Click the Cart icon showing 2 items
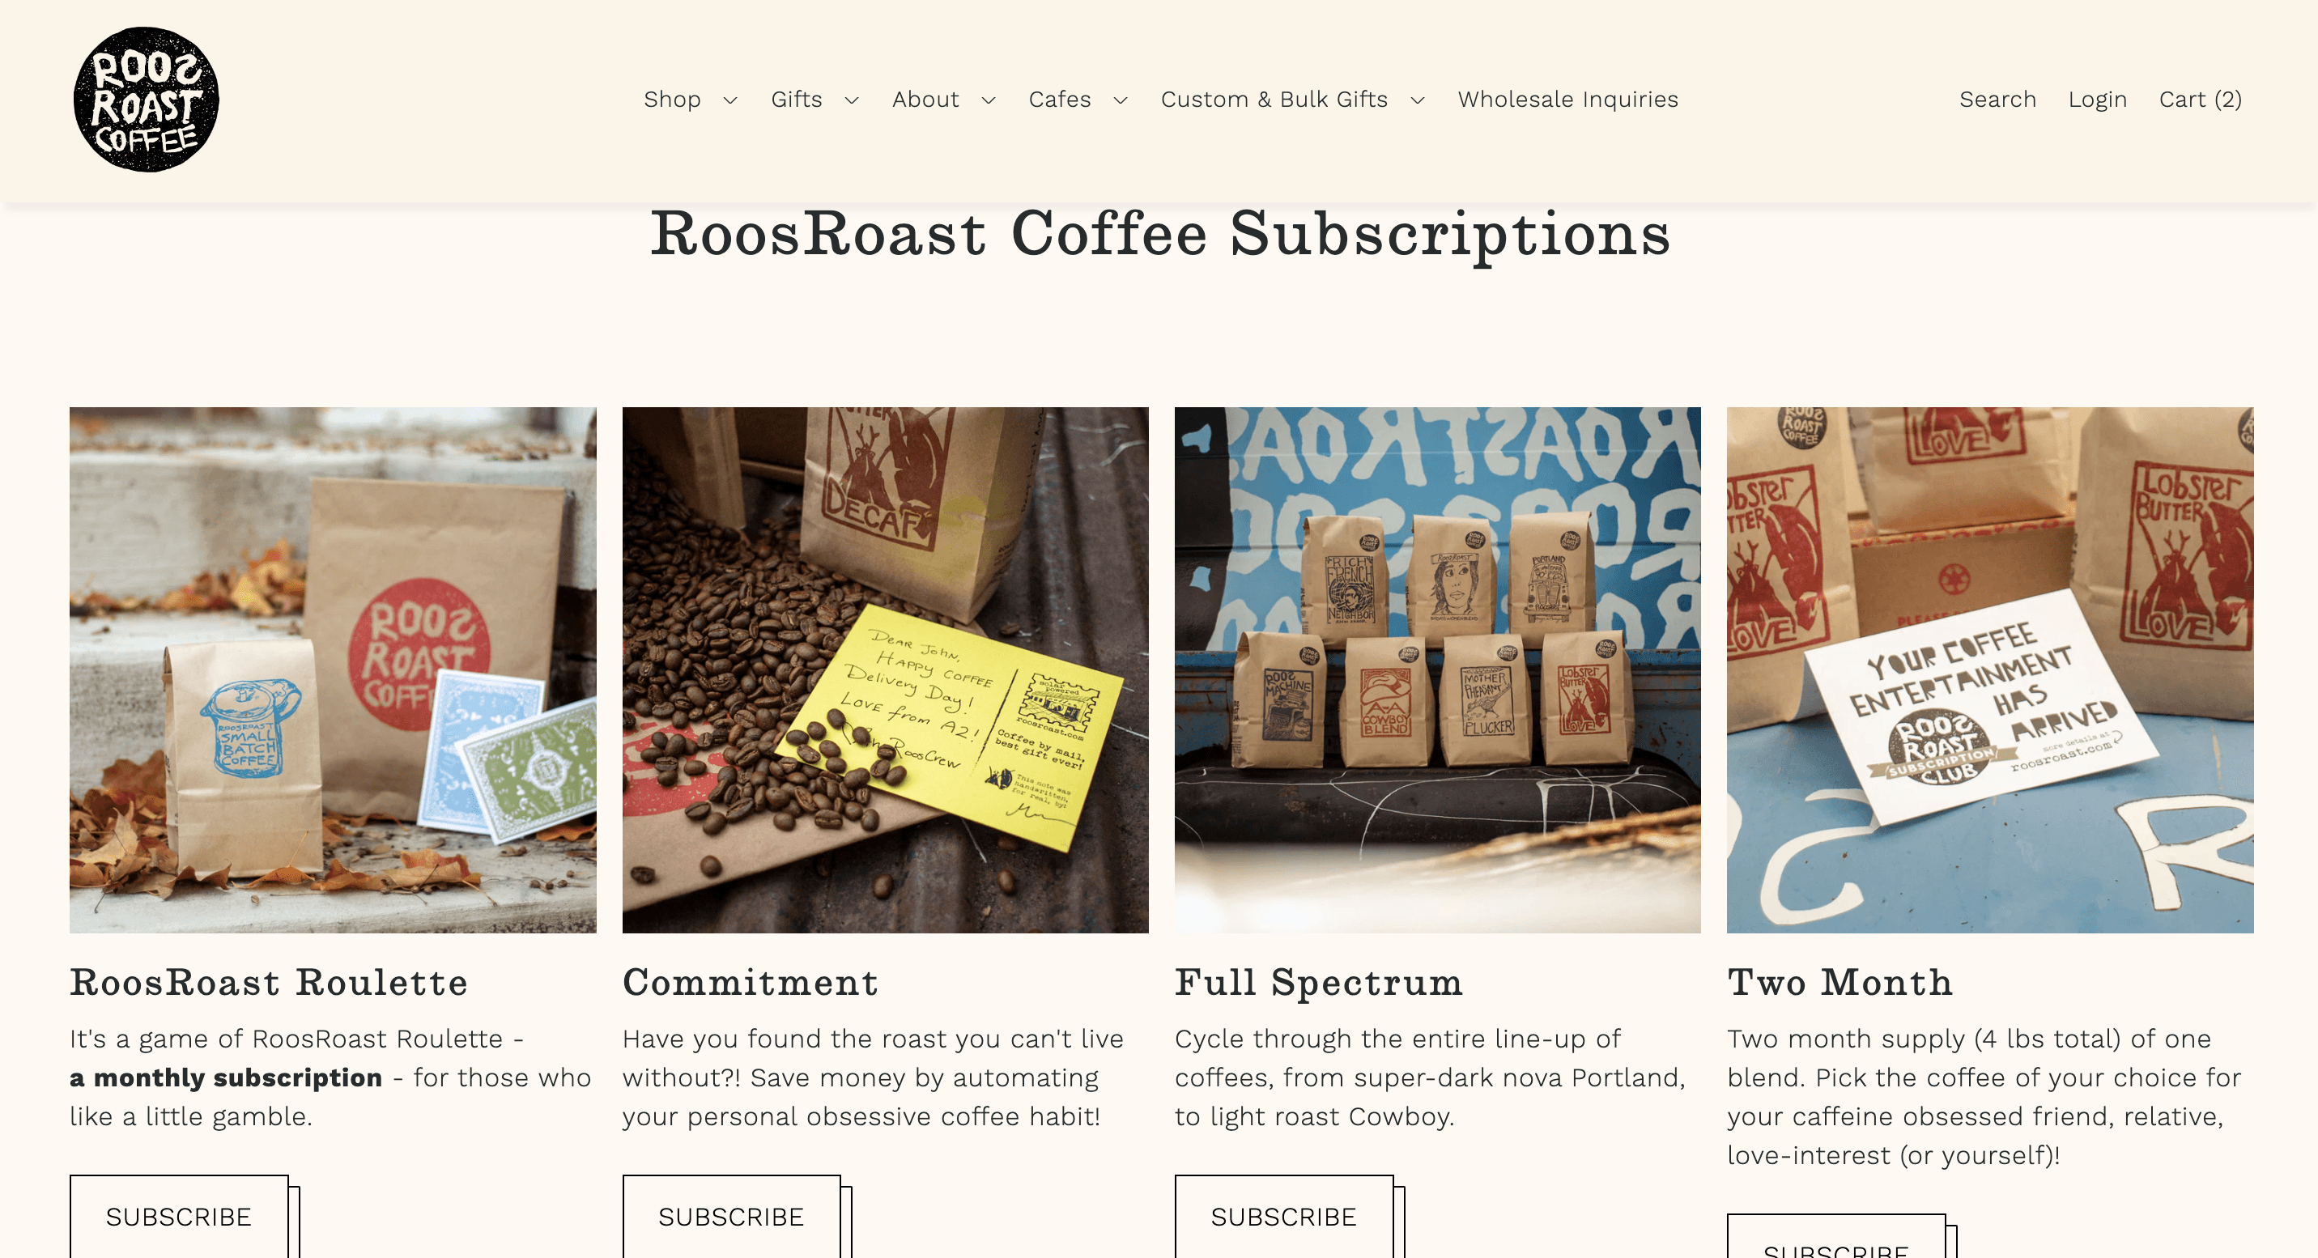Viewport: 2318px width, 1258px height. (2201, 99)
